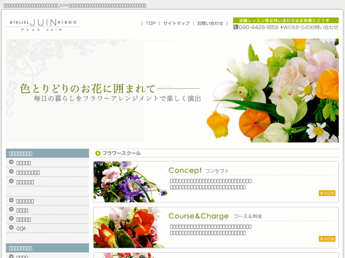Follow the WEBからのお問い合わせ link
The height and width of the screenshot is (258, 345).
[x=310, y=27]
